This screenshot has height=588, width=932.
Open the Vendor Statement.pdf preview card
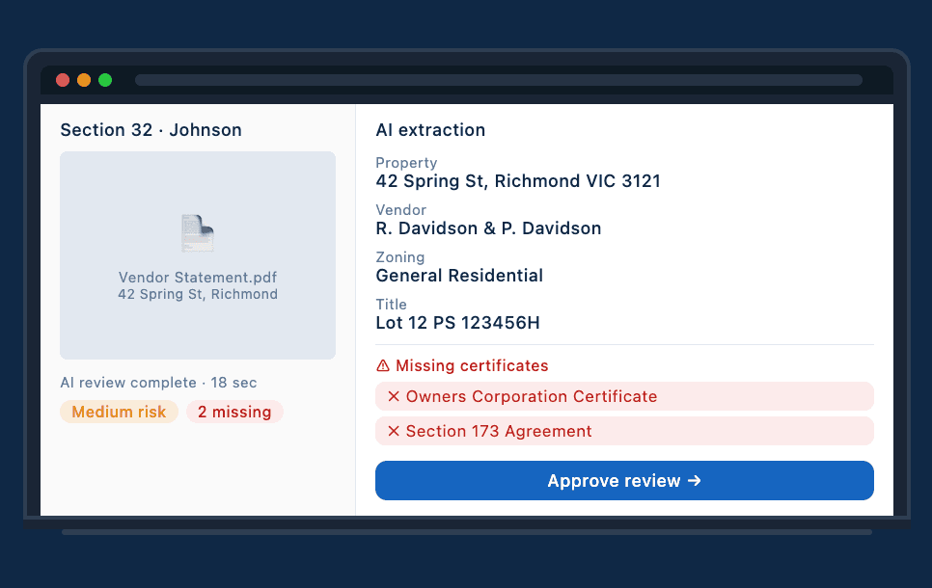[198, 255]
